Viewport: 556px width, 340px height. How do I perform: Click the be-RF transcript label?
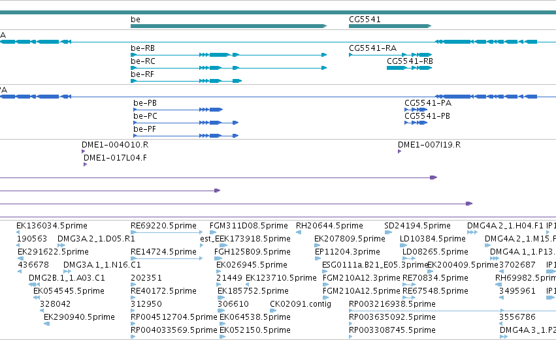pyautogui.click(x=142, y=74)
